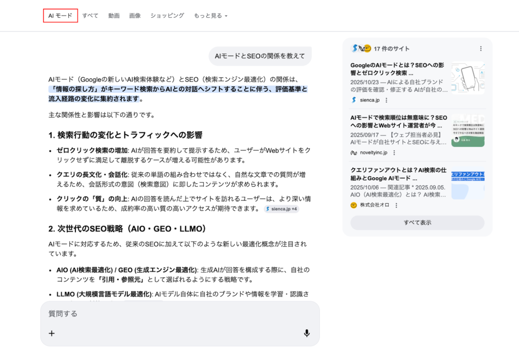Viewport: 519px width, 353px height.
Task: Open the ショッピング tab
Action: [x=167, y=16]
